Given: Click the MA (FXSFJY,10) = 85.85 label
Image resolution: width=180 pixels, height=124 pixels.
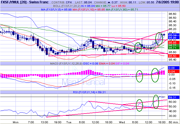Looking at the screenshot, I should tap(89, 10).
